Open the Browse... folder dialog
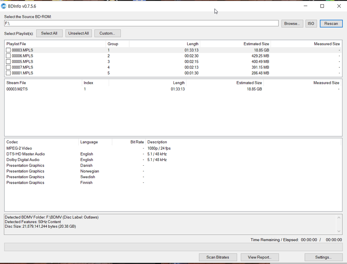 (x=292, y=24)
